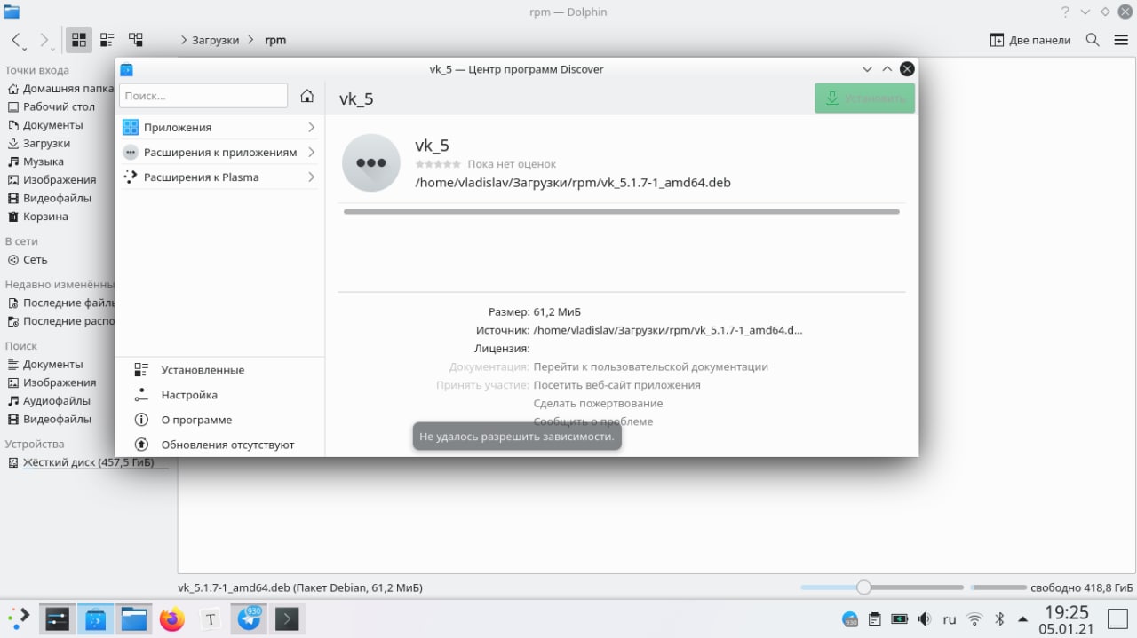Click vk_5 star rating
The height and width of the screenshot is (638, 1137).
[438, 164]
